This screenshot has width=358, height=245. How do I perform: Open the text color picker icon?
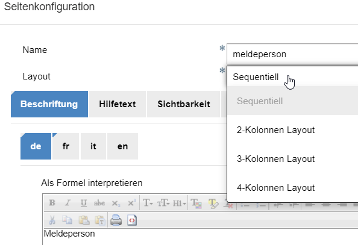pyautogui.click(x=196, y=203)
